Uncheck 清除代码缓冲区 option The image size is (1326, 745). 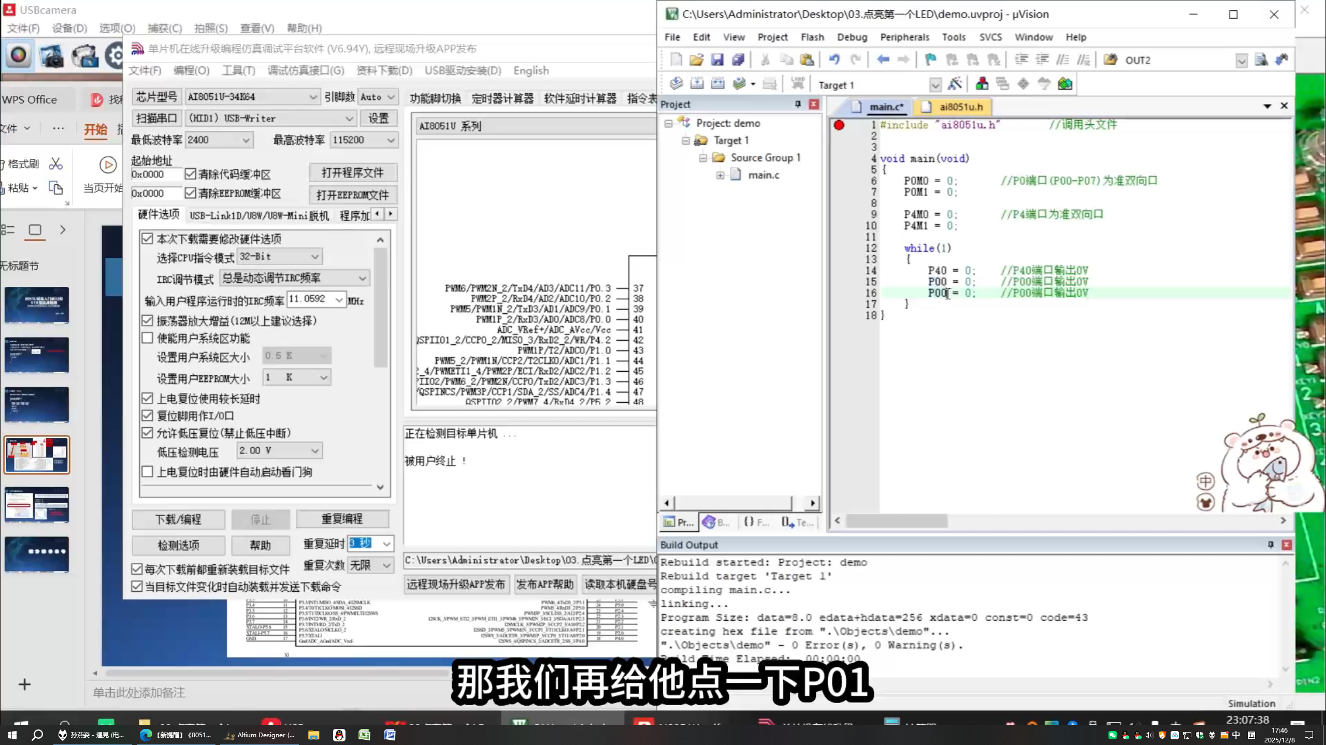(191, 174)
